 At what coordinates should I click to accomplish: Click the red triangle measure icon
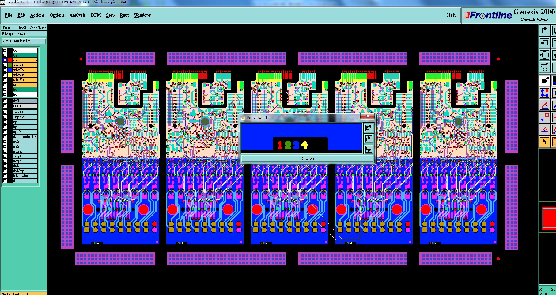tap(545, 130)
